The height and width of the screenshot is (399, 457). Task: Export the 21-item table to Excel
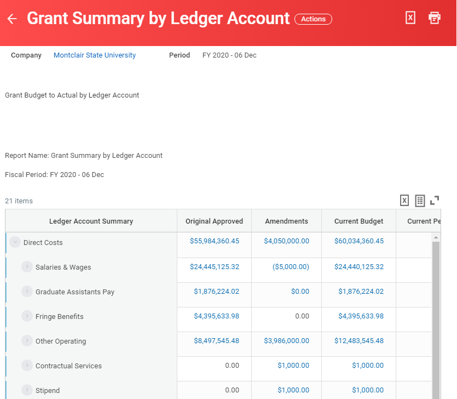pos(404,201)
